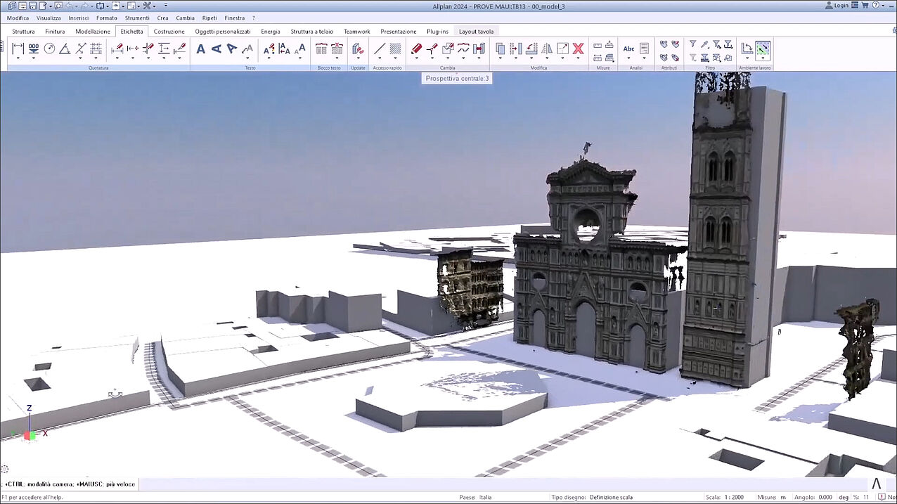
Task: Switch to the Costruzione ribbon tab
Action: point(169,32)
